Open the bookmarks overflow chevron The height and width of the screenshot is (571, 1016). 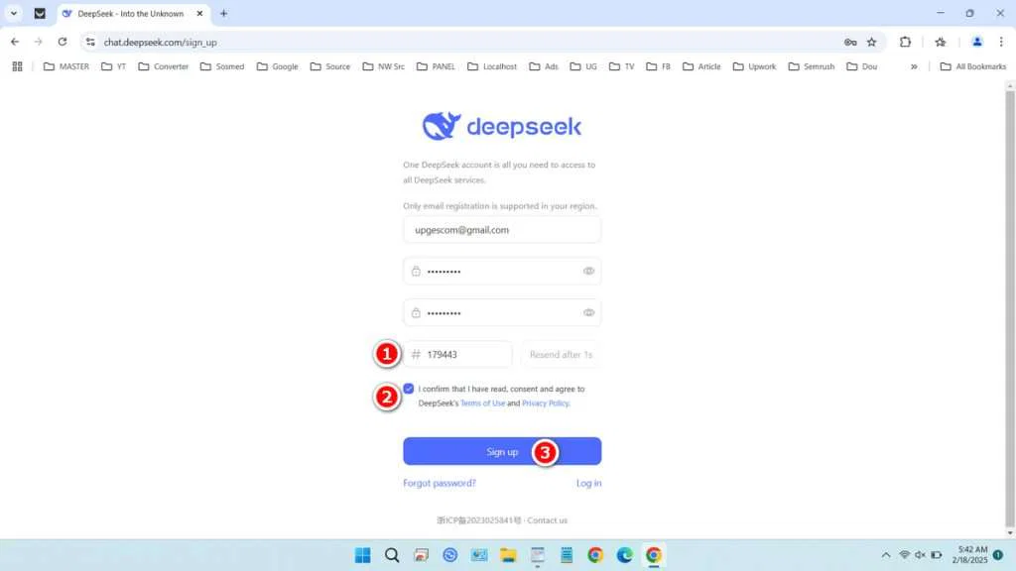(x=913, y=65)
